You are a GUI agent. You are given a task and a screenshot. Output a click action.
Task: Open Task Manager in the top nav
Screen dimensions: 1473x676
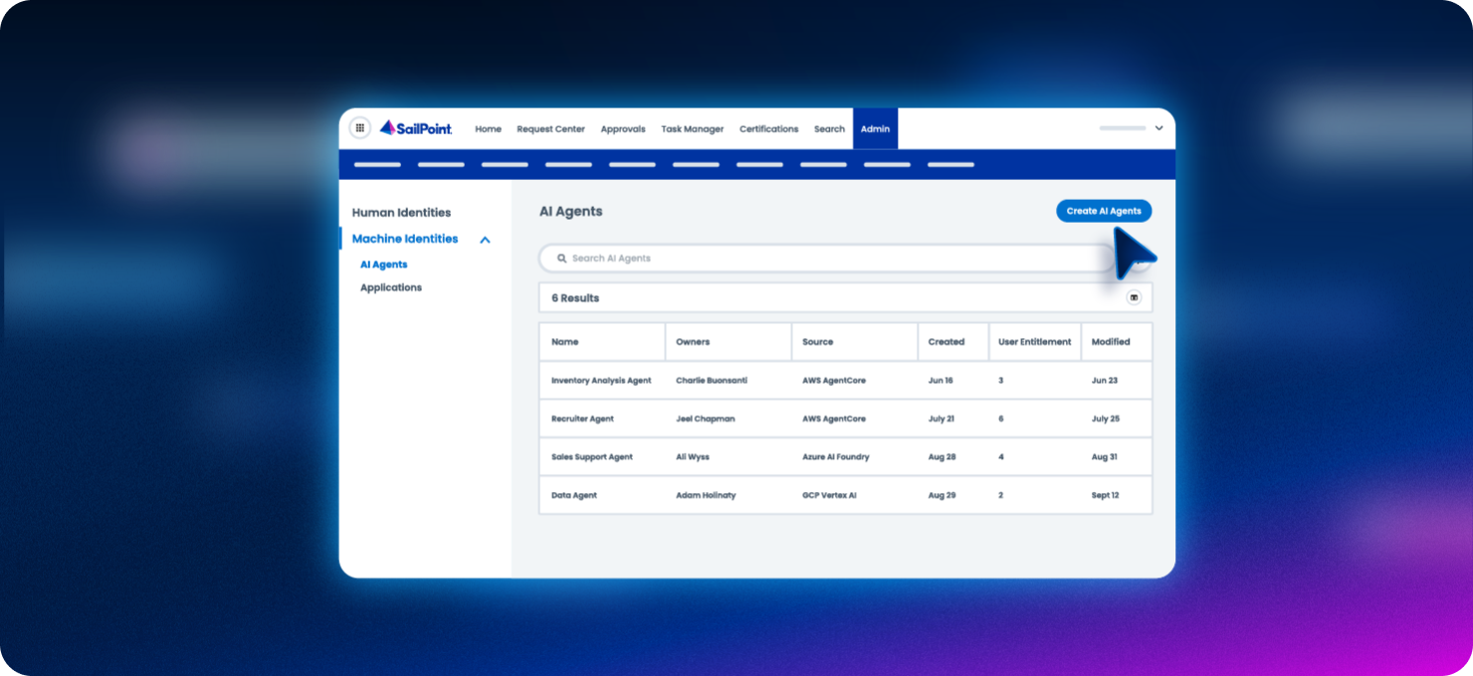point(692,129)
